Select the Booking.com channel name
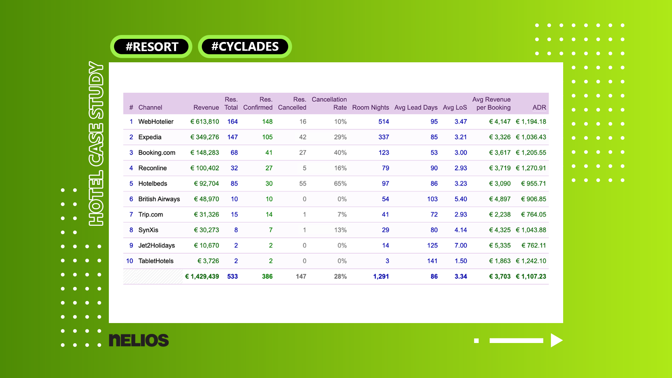672x378 pixels. click(x=157, y=153)
